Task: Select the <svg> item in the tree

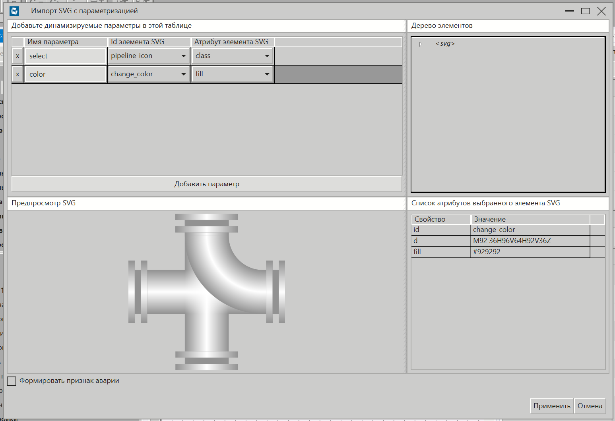Action: tap(445, 44)
